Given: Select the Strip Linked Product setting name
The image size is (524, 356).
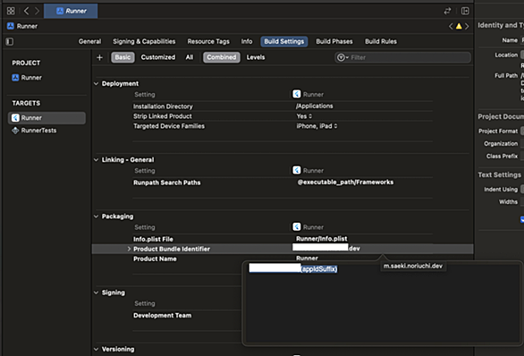Looking at the screenshot, I should click(x=163, y=116).
